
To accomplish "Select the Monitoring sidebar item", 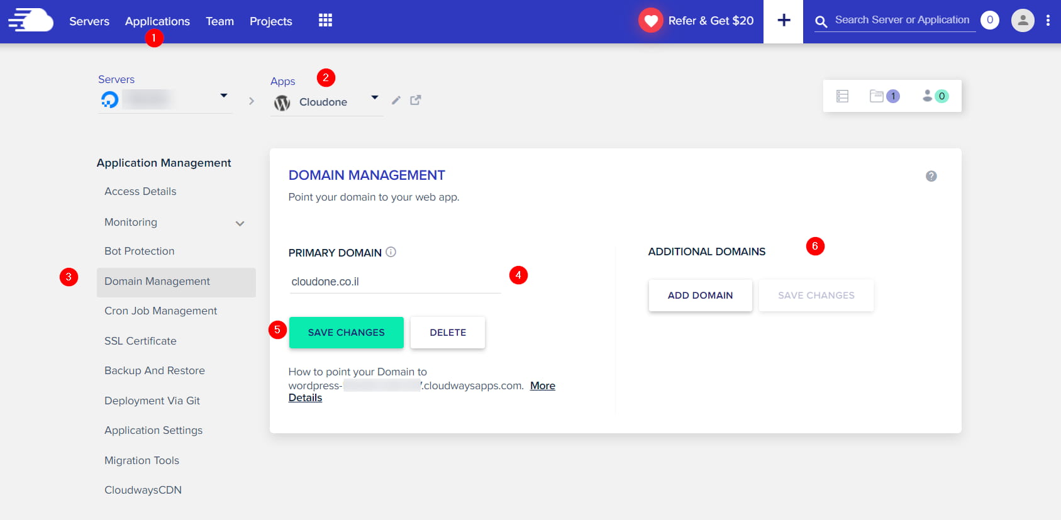I will coord(131,222).
